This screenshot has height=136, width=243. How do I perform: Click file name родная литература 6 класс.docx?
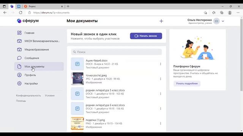click(105, 105)
